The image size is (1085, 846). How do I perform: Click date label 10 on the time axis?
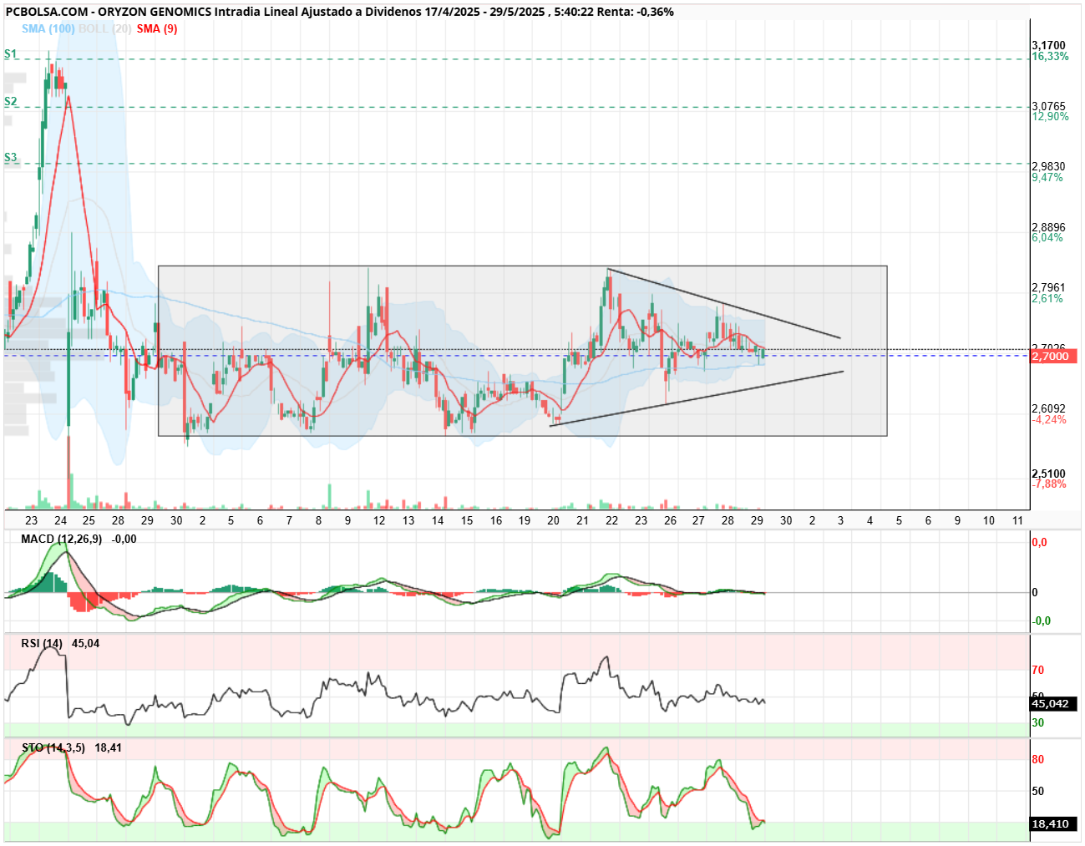(x=989, y=520)
